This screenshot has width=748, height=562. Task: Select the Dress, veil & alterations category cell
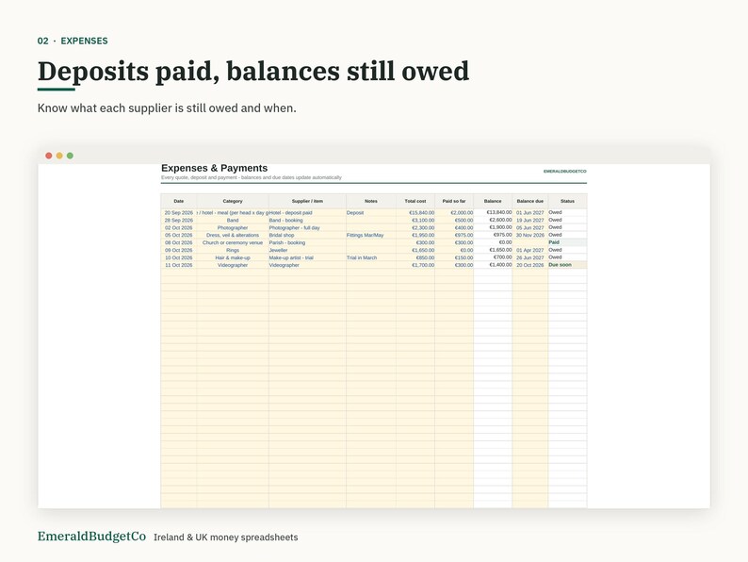click(x=233, y=235)
